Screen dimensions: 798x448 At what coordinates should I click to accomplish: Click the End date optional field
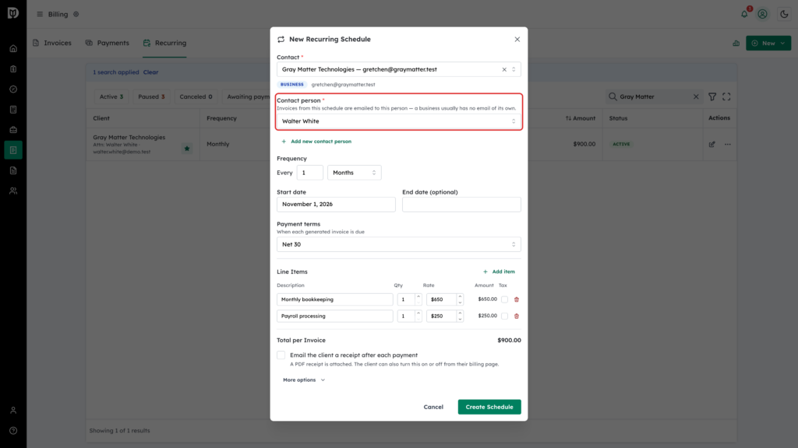click(461, 205)
